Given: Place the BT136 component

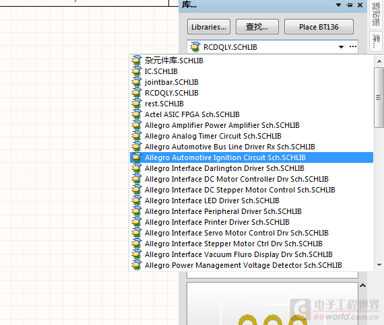Looking at the screenshot, I should (x=319, y=27).
